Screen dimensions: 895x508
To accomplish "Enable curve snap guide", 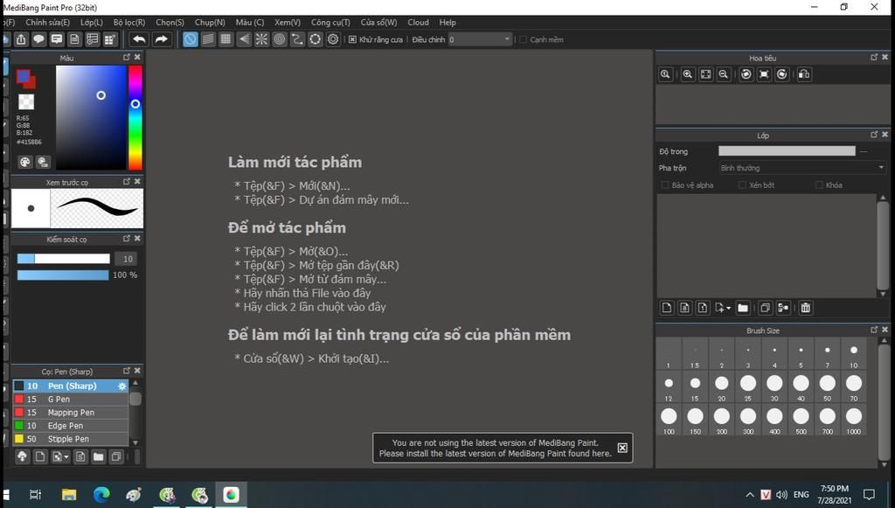I will [x=297, y=39].
